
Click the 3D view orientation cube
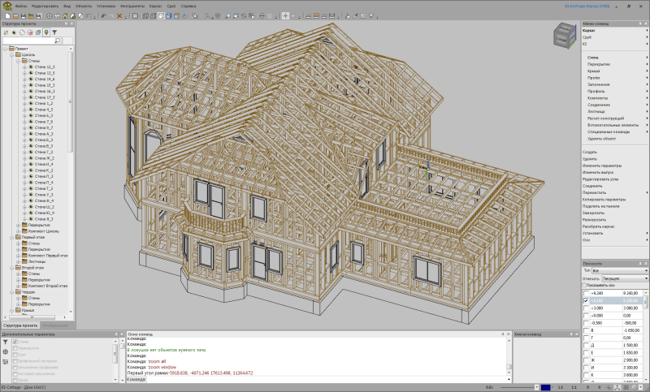tap(562, 36)
